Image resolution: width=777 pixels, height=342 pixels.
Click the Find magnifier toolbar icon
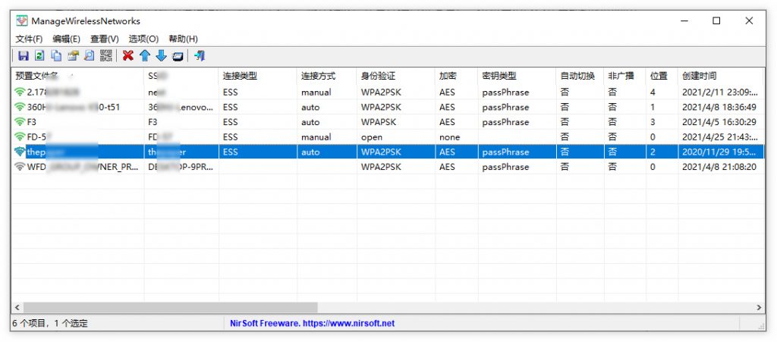coord(90,55)
